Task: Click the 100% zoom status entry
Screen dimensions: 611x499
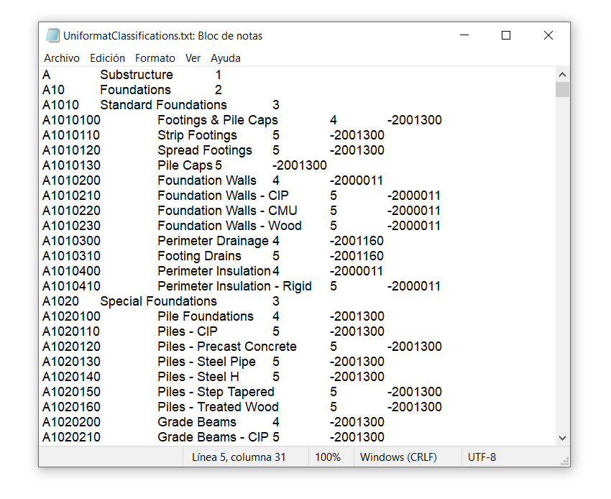Action: click(328, 457)
